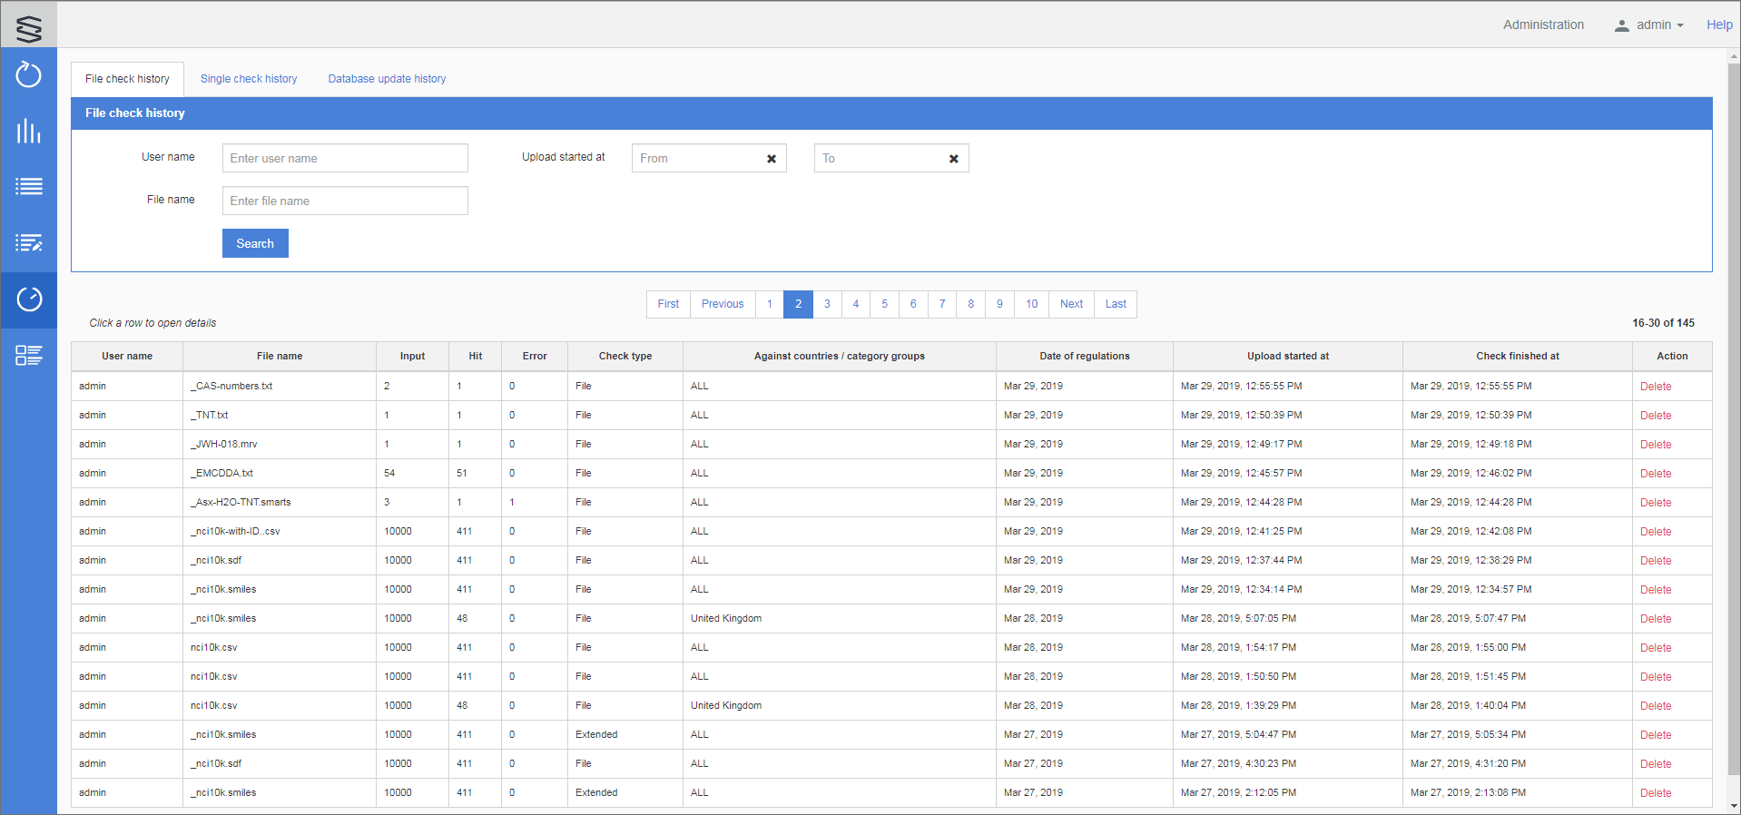
Task: Select the list lines icon in sidebar
Action: [x=29, y=187]
